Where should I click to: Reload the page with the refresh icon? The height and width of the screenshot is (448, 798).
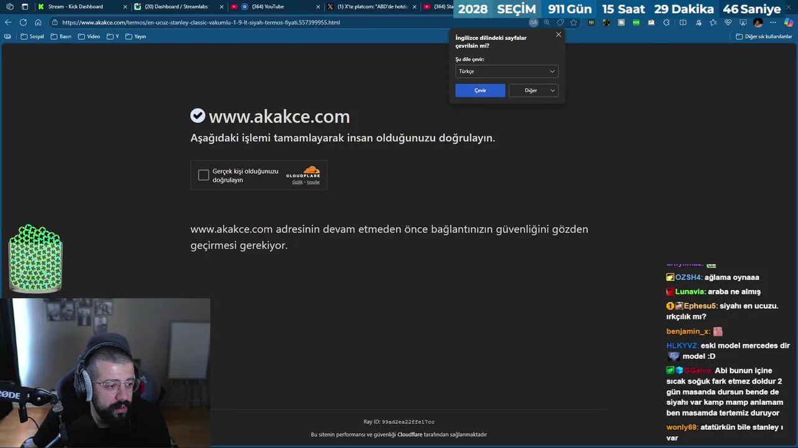(x=23, y=22)
